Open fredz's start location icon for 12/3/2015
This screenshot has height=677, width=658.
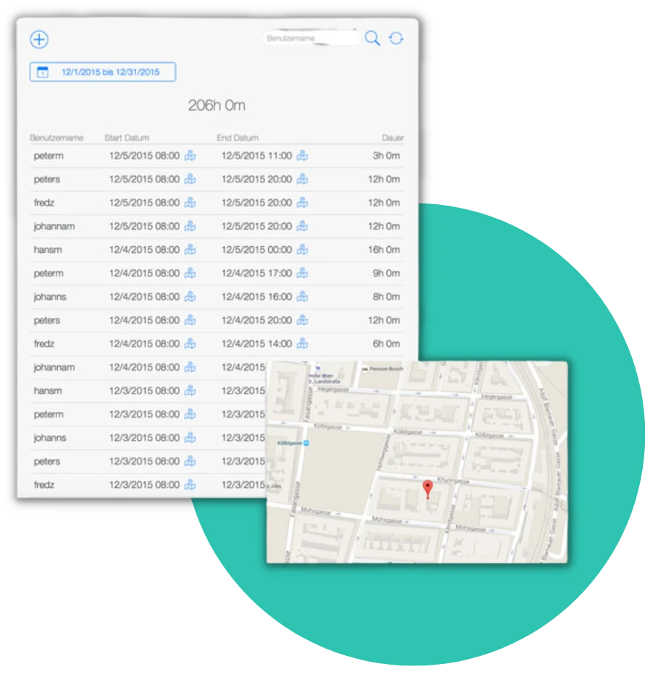pyautogui.click(x=190, y=484)
